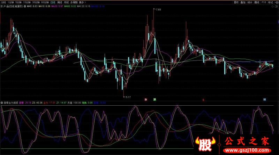Select the 15分钟 period tab
Image resolution: width=279 pixels, height=155 pixels.
coord(27,2)
